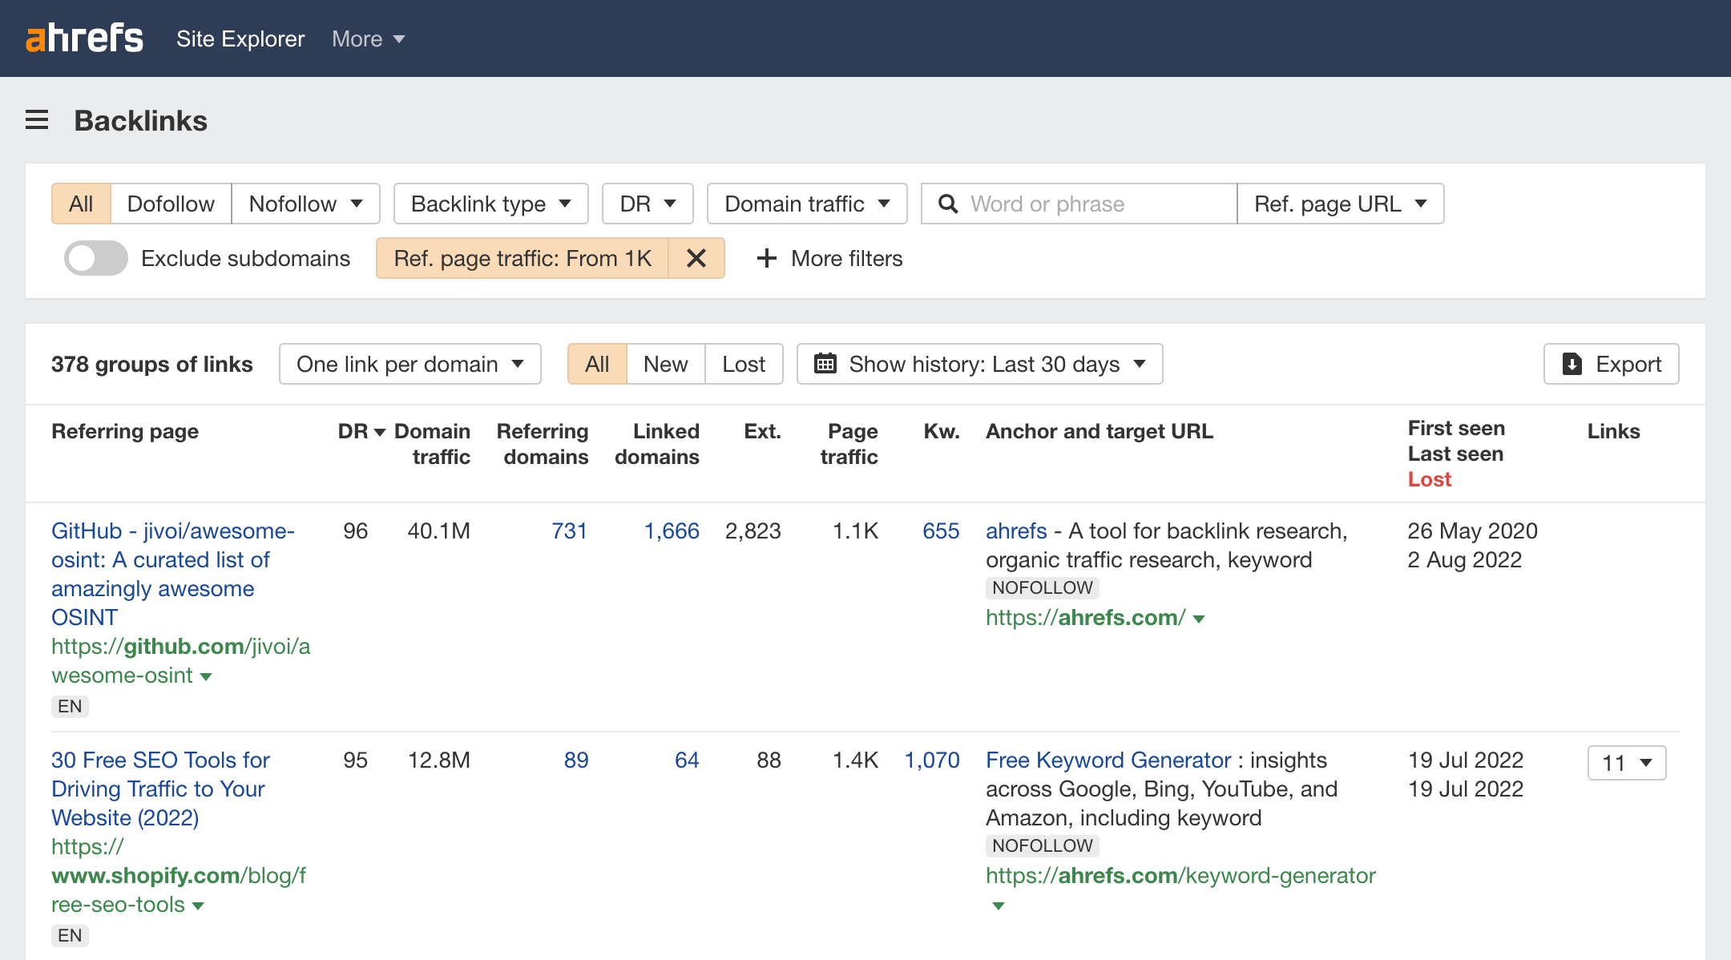
Task: Open the Backlink type dropdown
Action: (490, 204)
